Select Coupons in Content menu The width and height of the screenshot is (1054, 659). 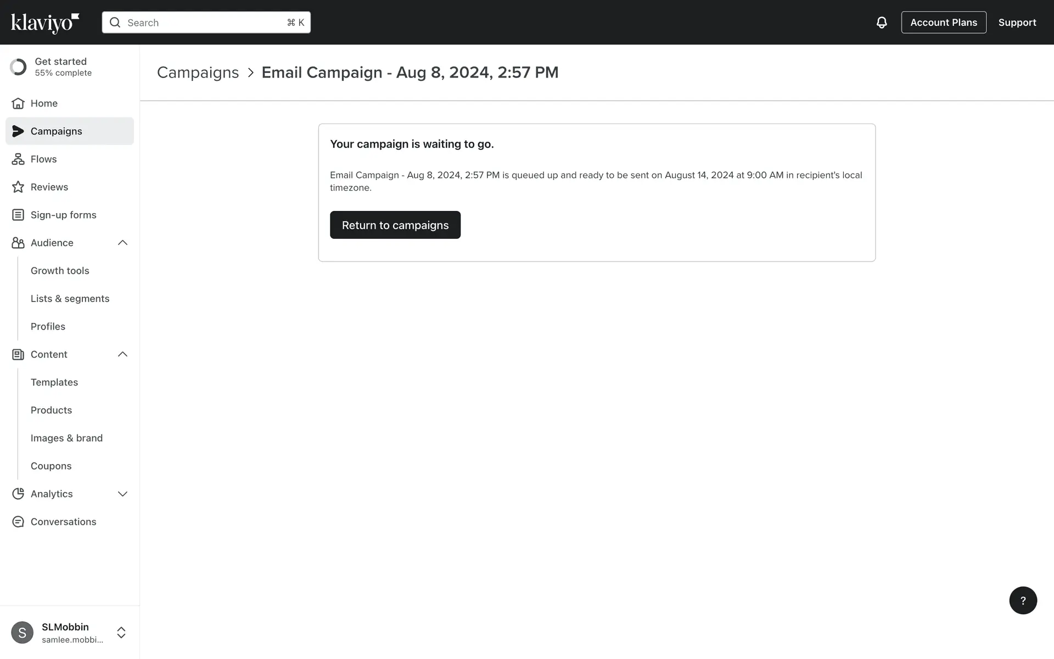pos(51,466)
